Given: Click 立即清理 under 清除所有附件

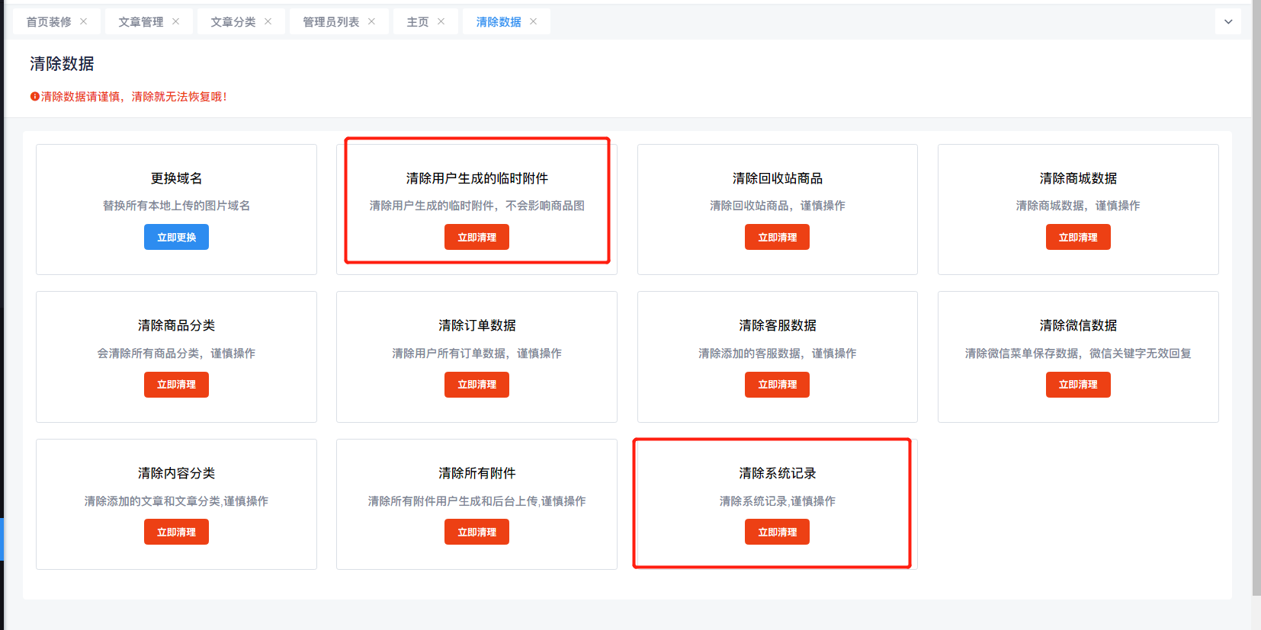Looking at the screenshot, I should point(476,532).
